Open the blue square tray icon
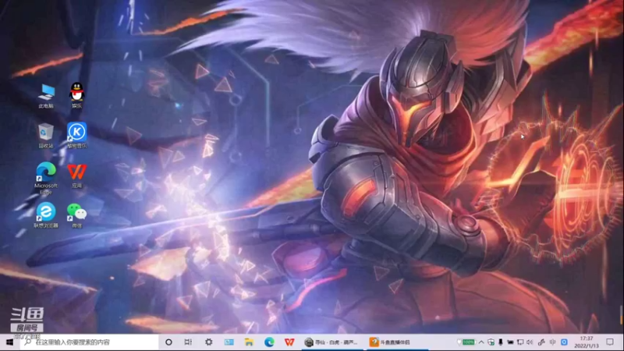The image size is (624, 351). click(x=564, y=342)
